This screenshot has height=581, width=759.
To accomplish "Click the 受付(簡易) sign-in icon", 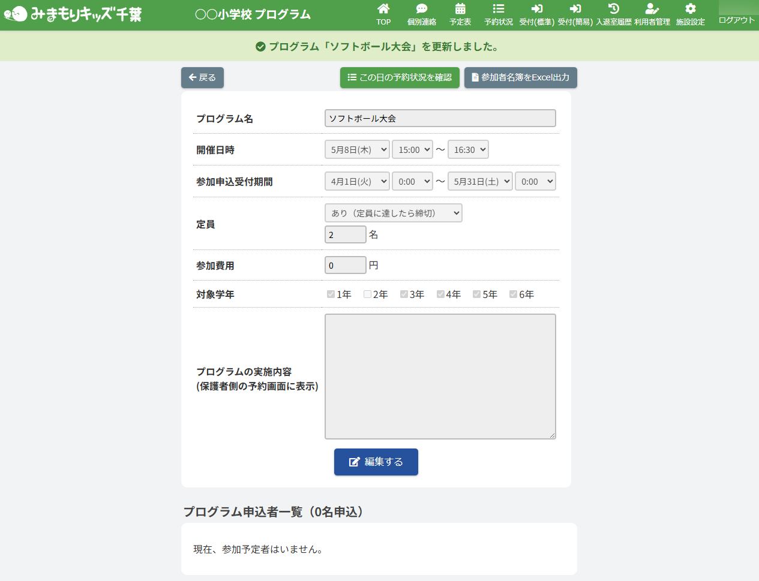I will click(x=575, y=9).
